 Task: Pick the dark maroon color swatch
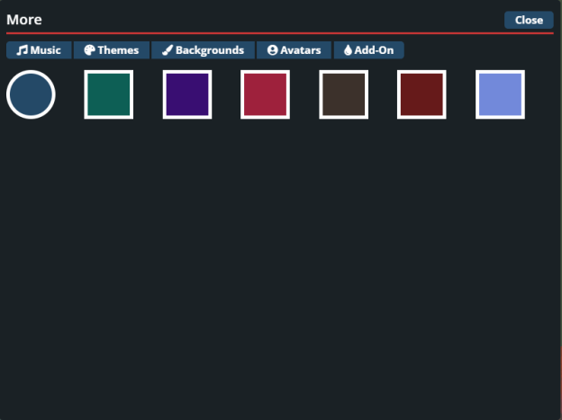(421, 94)
